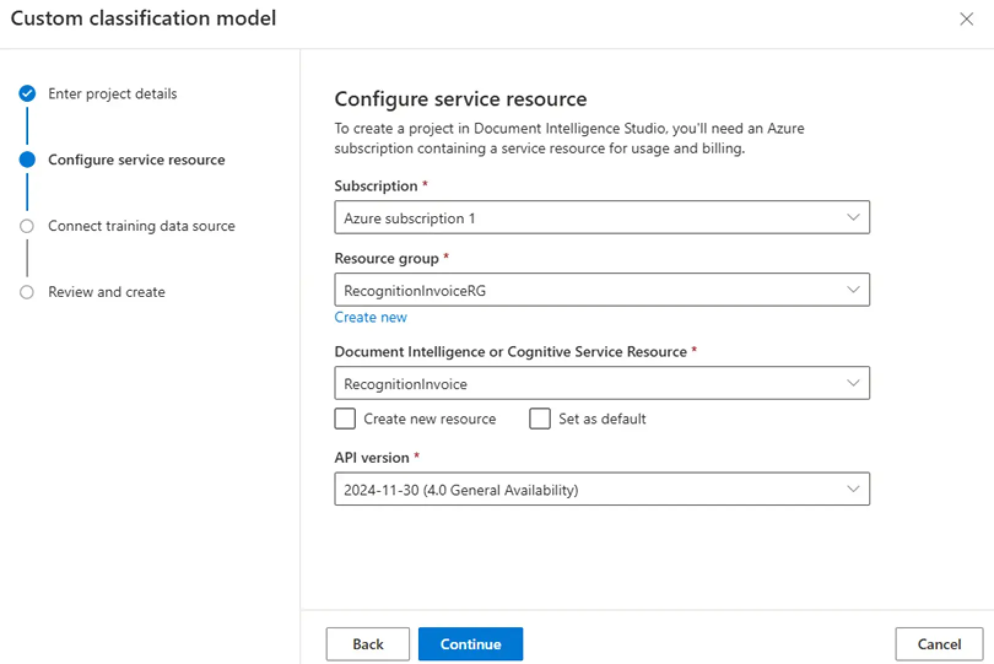Click the Continue button
This screenshot has width=994, height=664.
coord(471,644)
